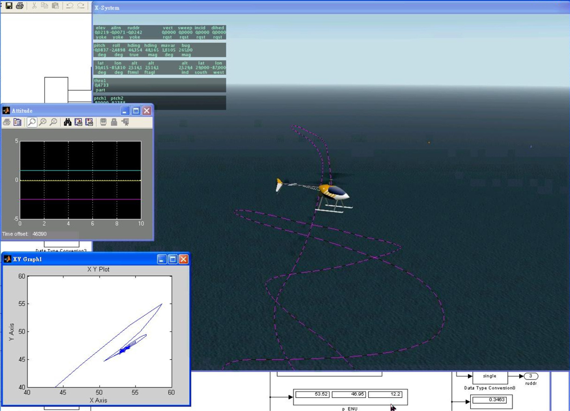Click the Print icon in Simulink toolbar

pyautogui.click(x=19, y=6)
